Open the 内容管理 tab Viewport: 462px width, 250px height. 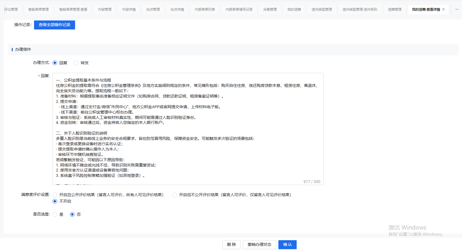pos(105,10)
